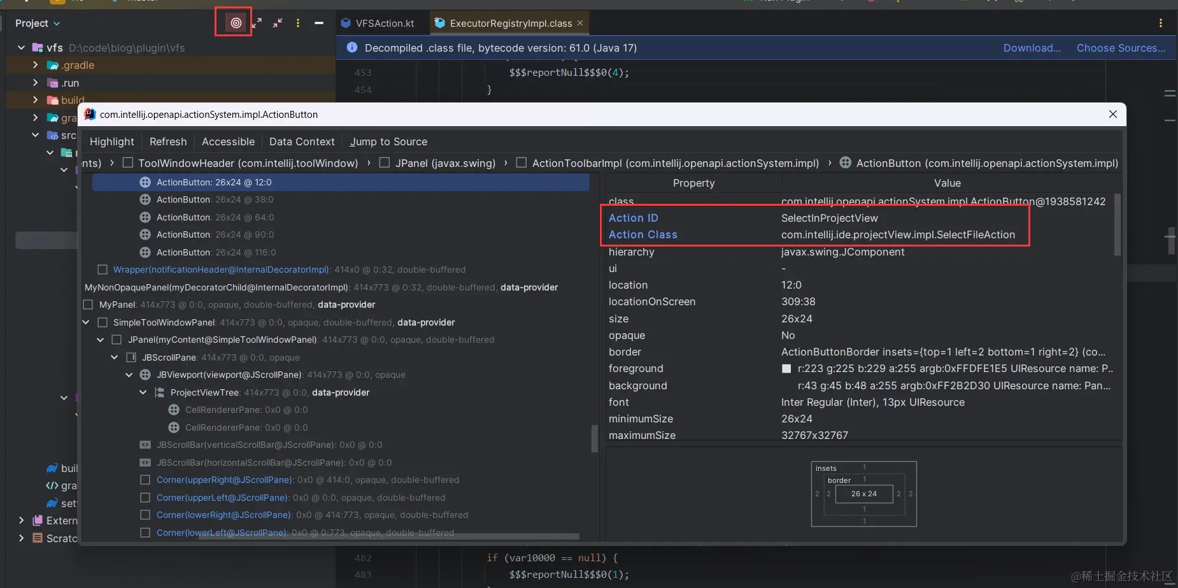The width and height of the screenshot is (1178, 588).
Task: Click the icon of ActionButton 26x24 @ 116:0
Action: [145, 252]
